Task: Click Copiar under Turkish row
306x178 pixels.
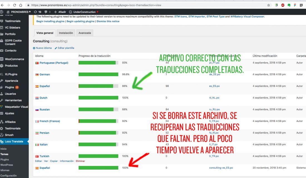Action: click(x=54, y=161)
